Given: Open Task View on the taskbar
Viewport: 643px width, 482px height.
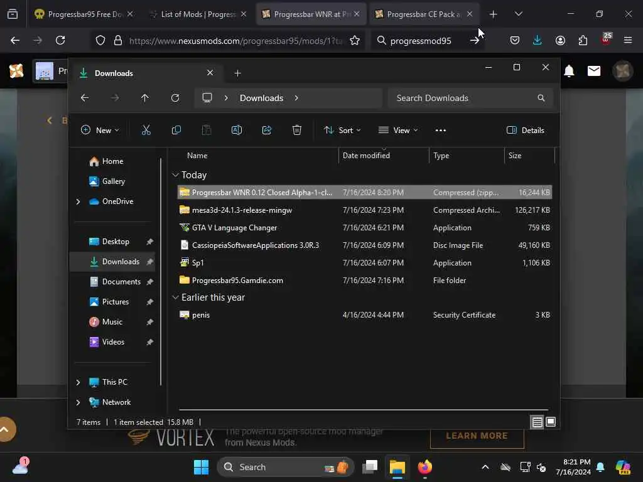Looking at the screenshot, I should click(x=370, y=467).
